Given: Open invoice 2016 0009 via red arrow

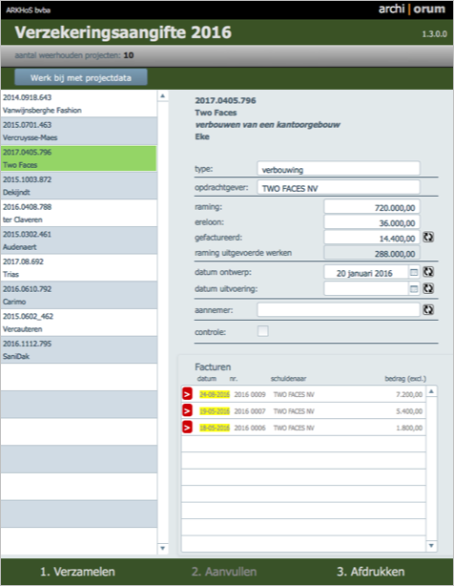Looking at the screenshot, I should (x=187, y=394).
